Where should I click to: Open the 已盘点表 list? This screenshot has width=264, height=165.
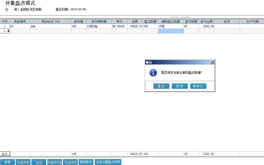[x=70, y=162]
